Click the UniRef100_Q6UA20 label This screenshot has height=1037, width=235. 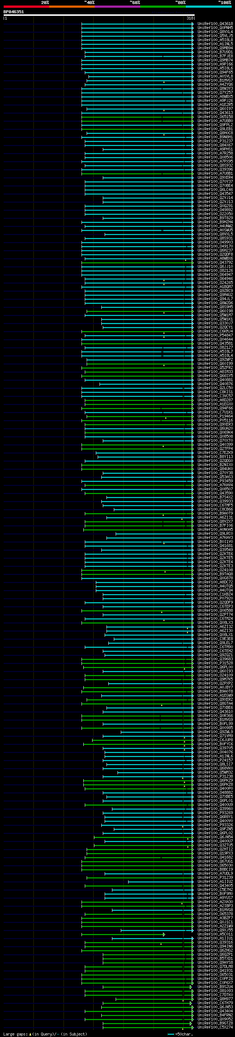click(215, 429)
